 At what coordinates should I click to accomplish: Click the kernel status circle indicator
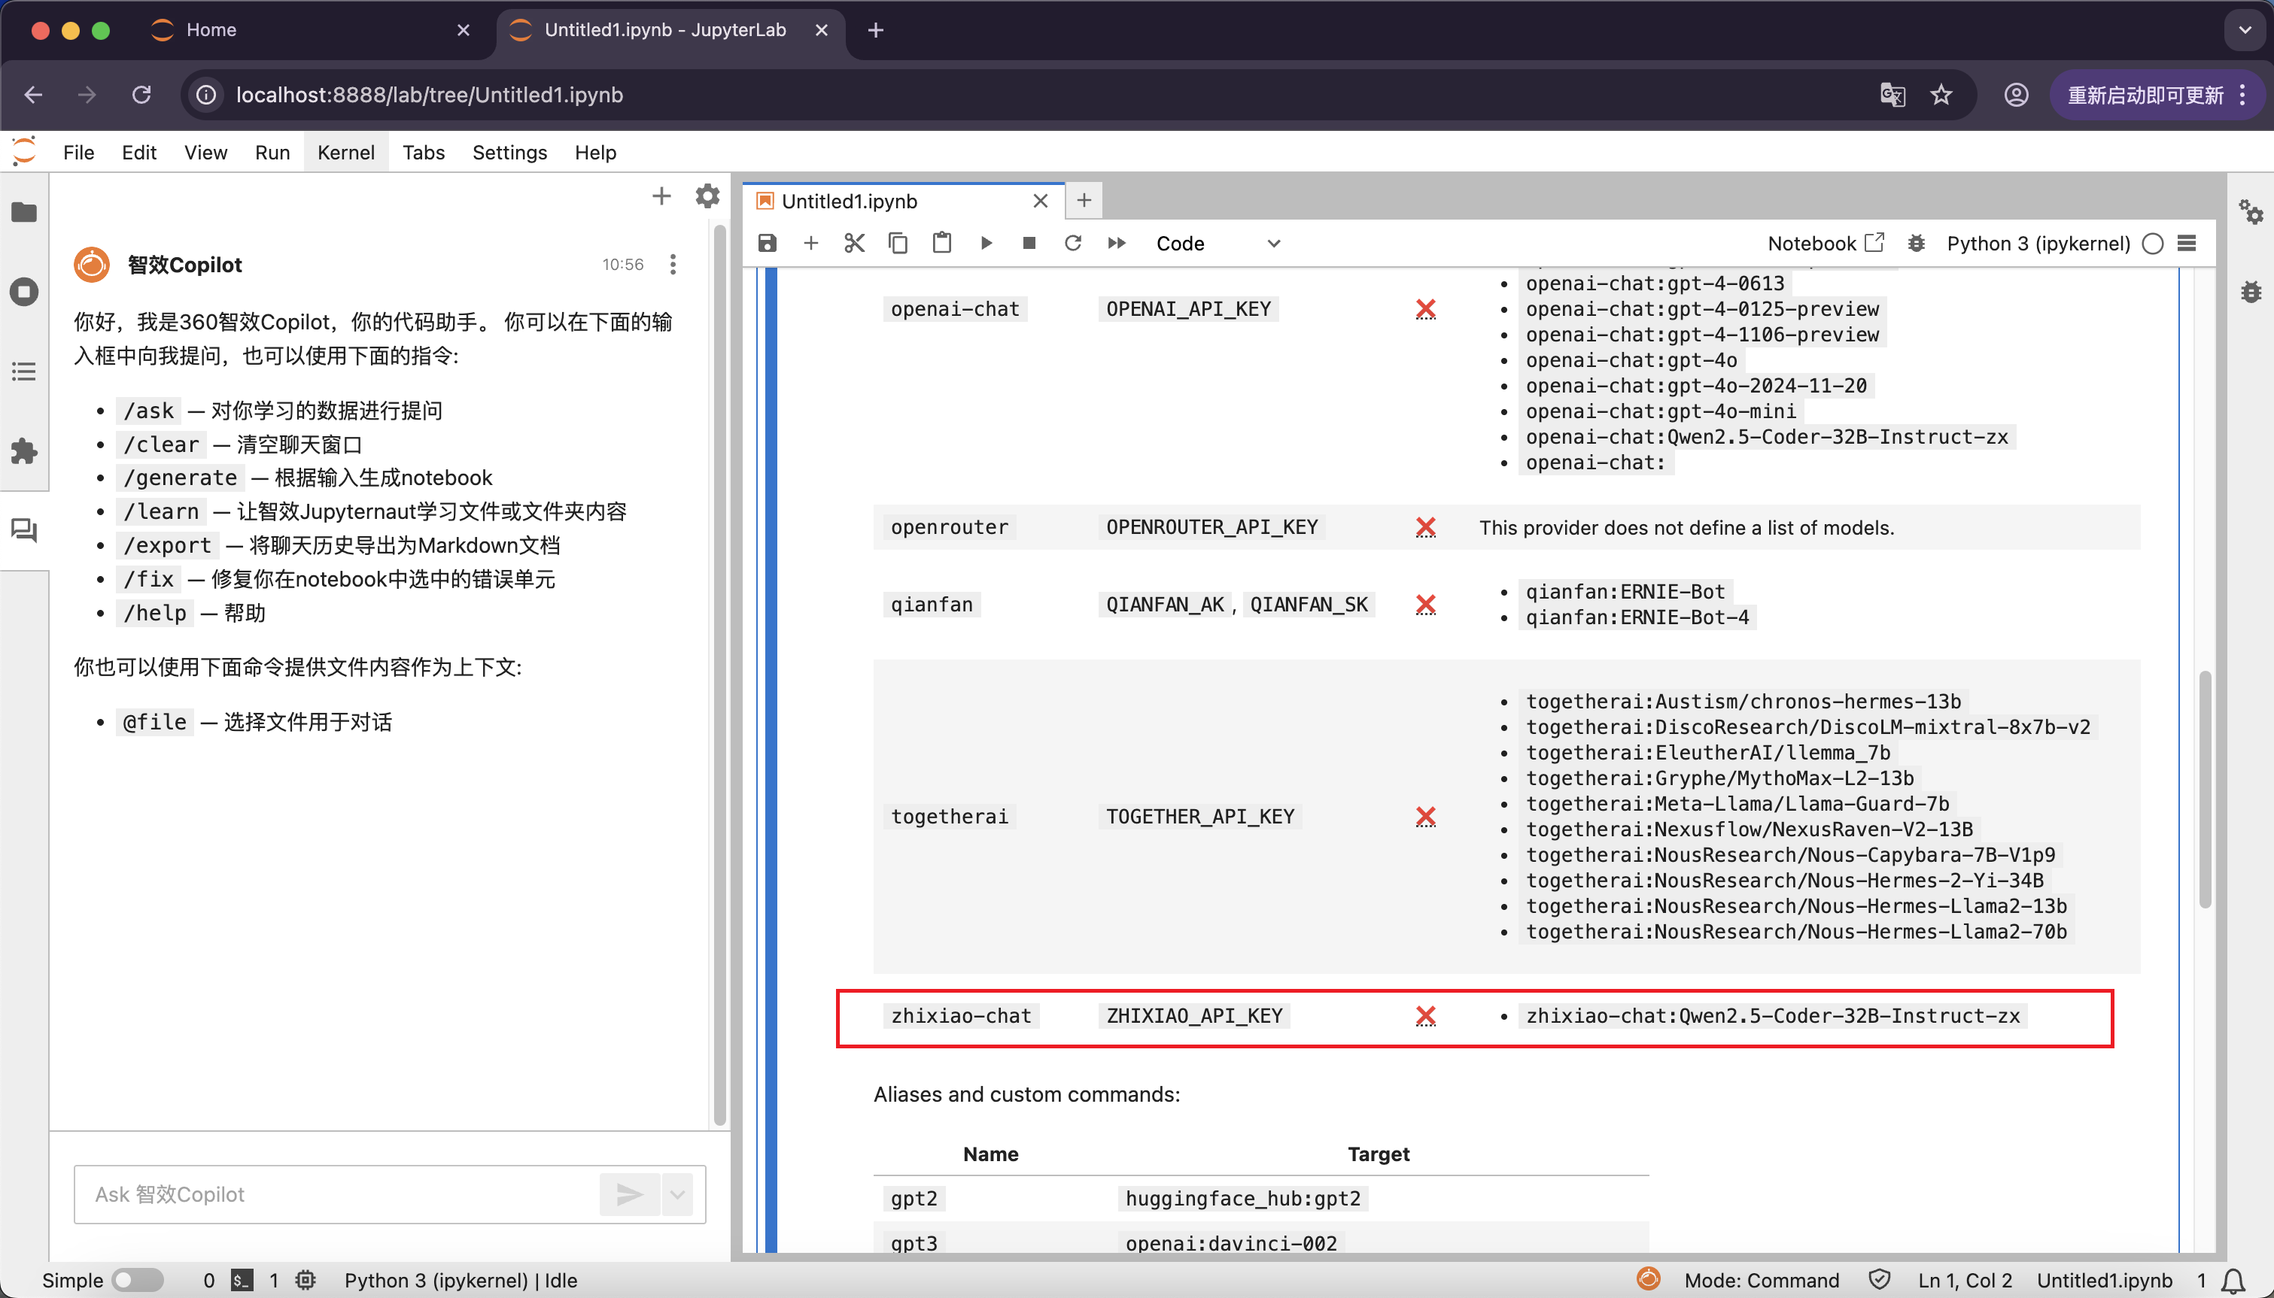pos(2153,244)
